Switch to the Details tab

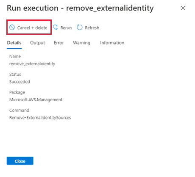(14, 43)
